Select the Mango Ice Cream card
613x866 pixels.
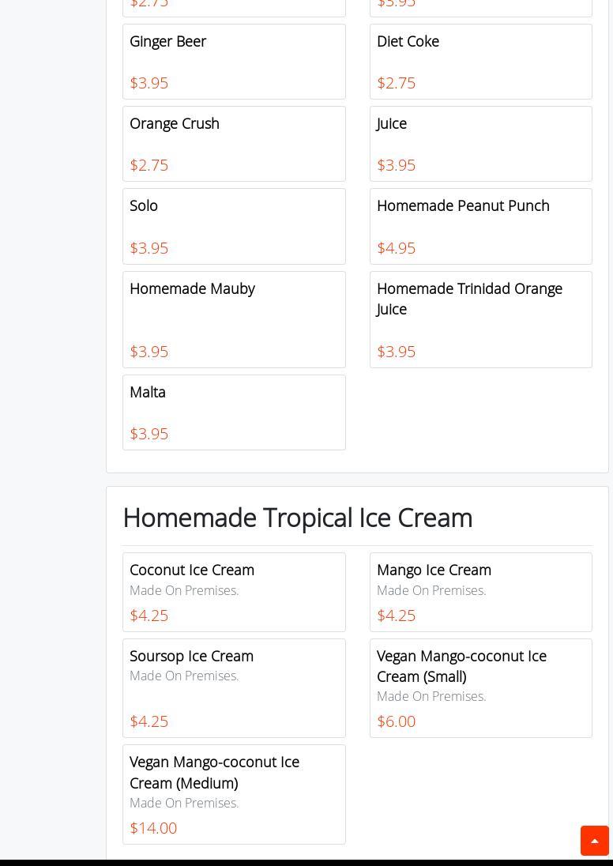click(x=481, y=592)
